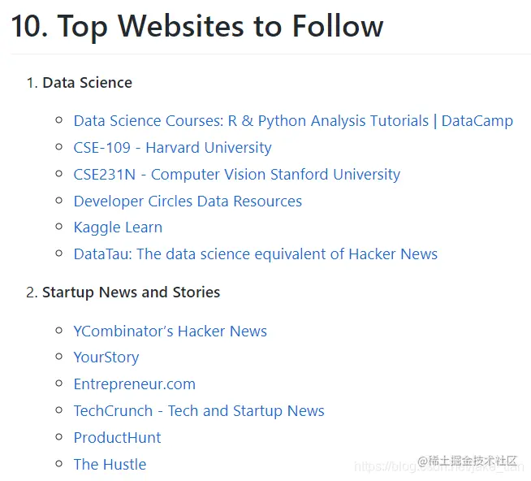Visit Developer Circles Data Resources

click(x=188, y=201)
